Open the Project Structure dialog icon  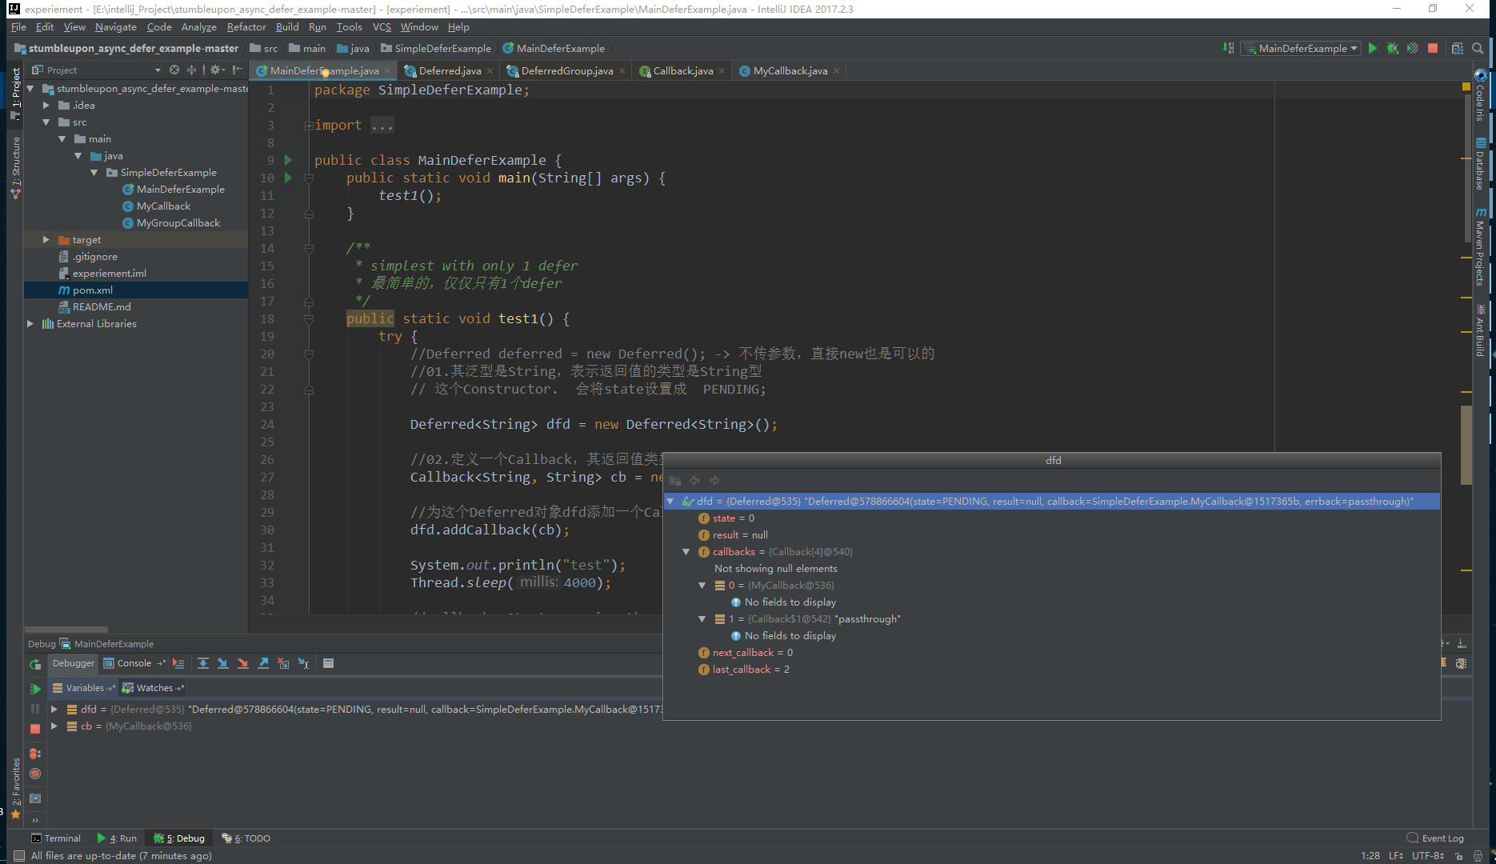[1458, 49]
